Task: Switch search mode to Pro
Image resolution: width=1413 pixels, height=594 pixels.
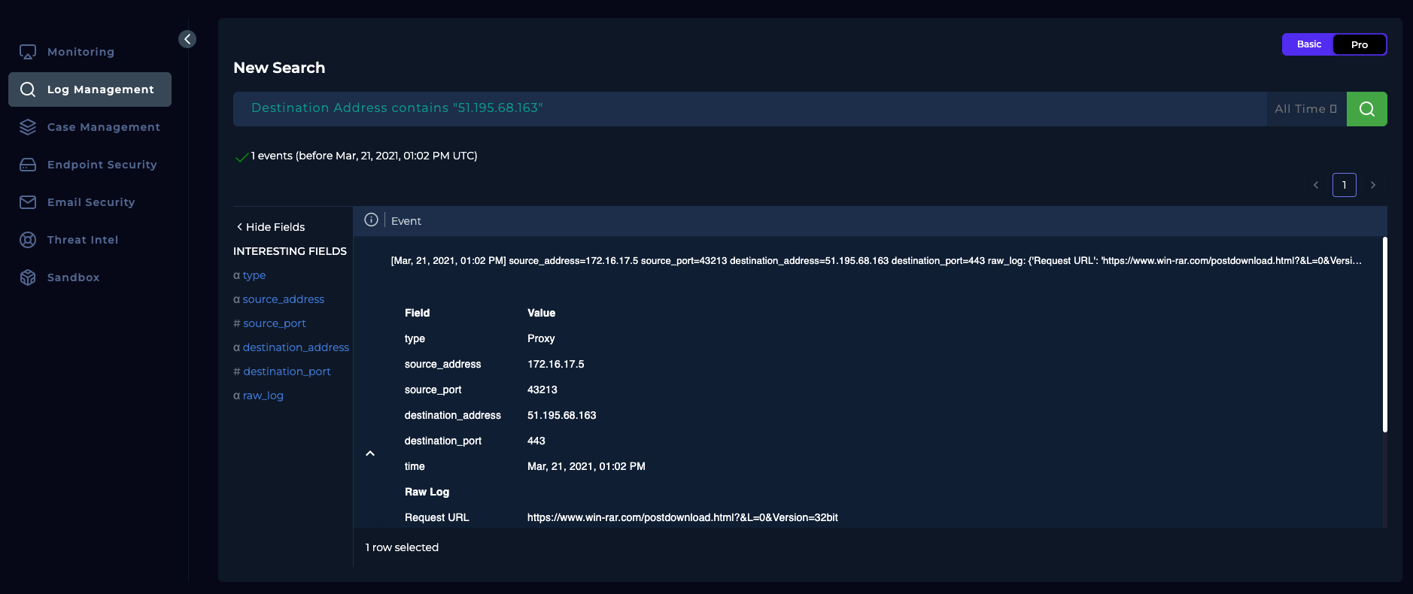Action: coord(1359,44)
